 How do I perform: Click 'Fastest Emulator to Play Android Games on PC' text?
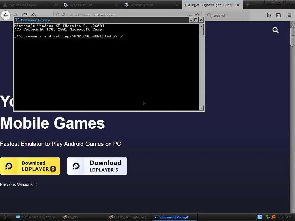pyautogui.click(x=60, y=144)
